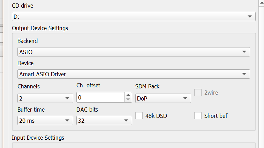Click the Device dropdown arrow
Screen dimensions: 264x148
pyautogui.click(x=244, y=74)
